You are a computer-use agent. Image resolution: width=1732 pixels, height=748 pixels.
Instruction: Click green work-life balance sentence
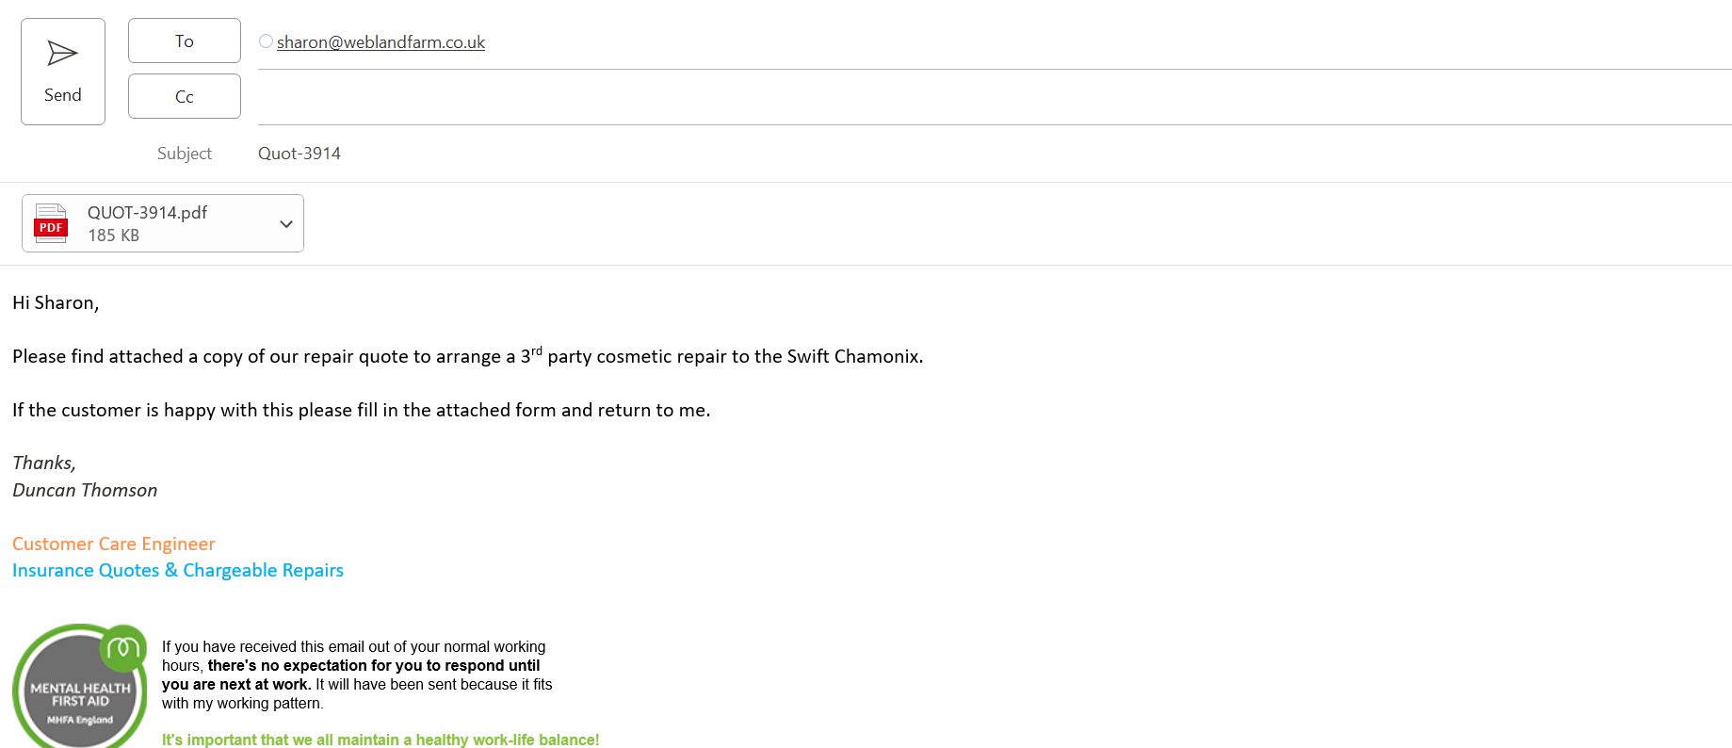[x=380, y=740]
